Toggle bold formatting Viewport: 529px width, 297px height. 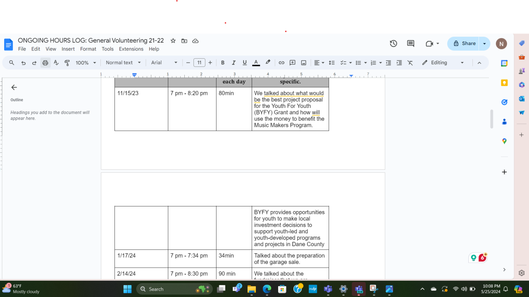[x=223, y=63]
